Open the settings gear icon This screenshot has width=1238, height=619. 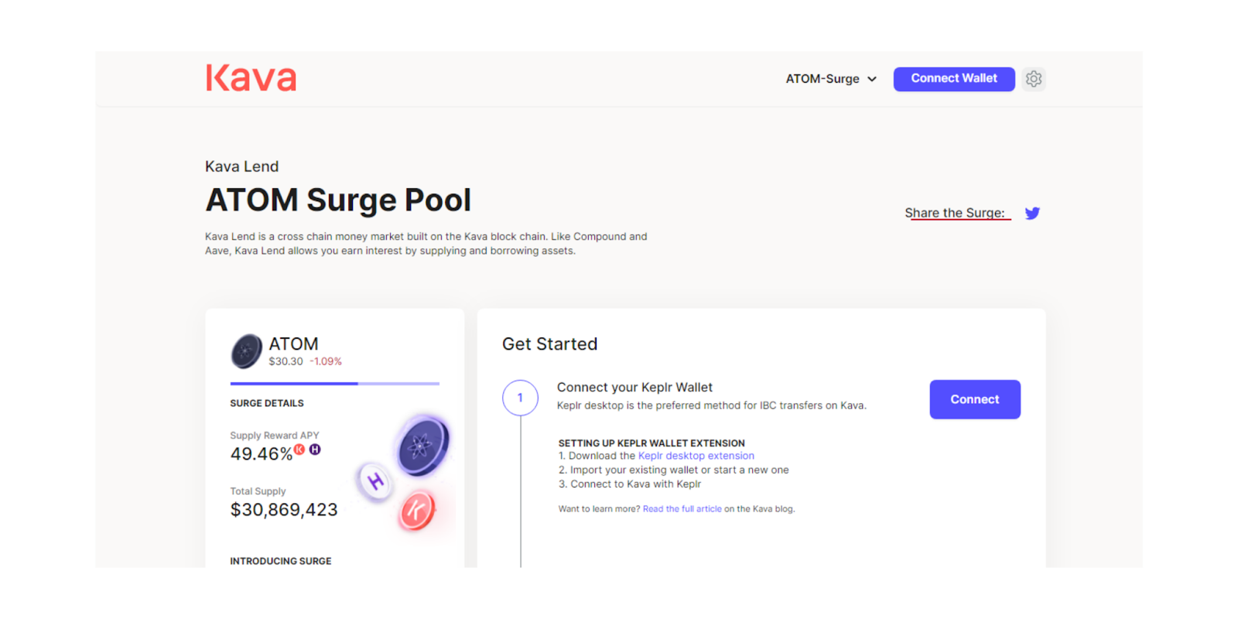point(1034,79)
